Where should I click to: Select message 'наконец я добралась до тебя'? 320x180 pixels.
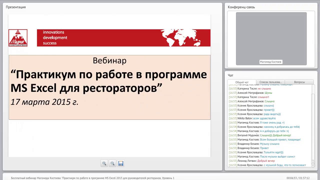coord(282,127)
